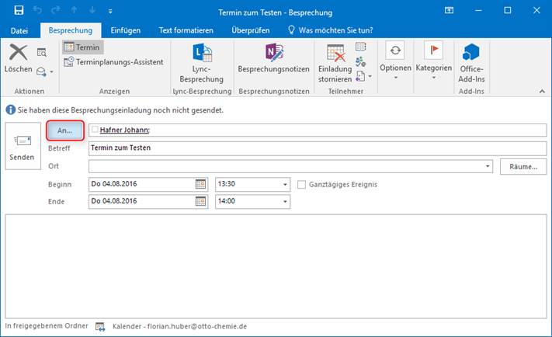The height and width of the screenshot is (337, 552).
Task: Click the Betreff subject field
Action: click(x=318, y=148)
